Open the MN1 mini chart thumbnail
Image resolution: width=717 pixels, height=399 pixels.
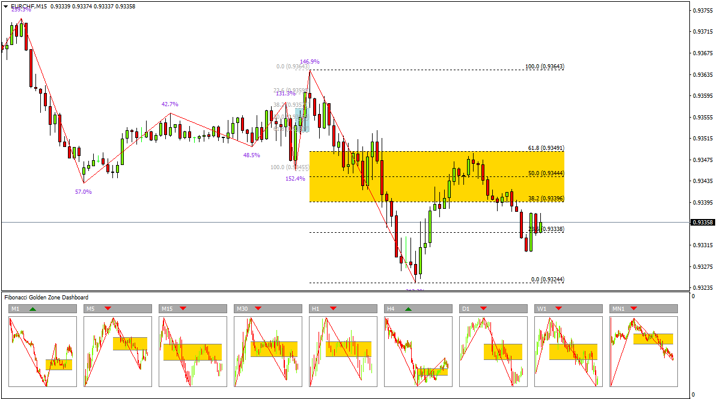tap(644, 352)
